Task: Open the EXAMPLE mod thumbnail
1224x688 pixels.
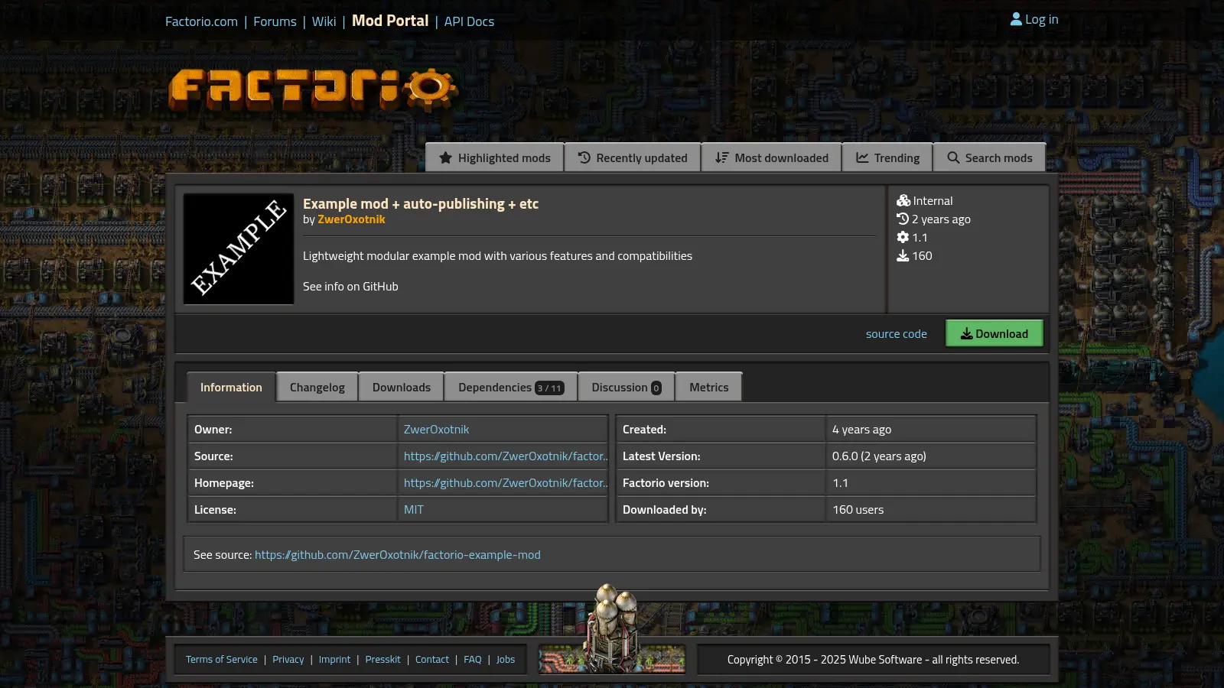Action: click(x=239, y=248)
